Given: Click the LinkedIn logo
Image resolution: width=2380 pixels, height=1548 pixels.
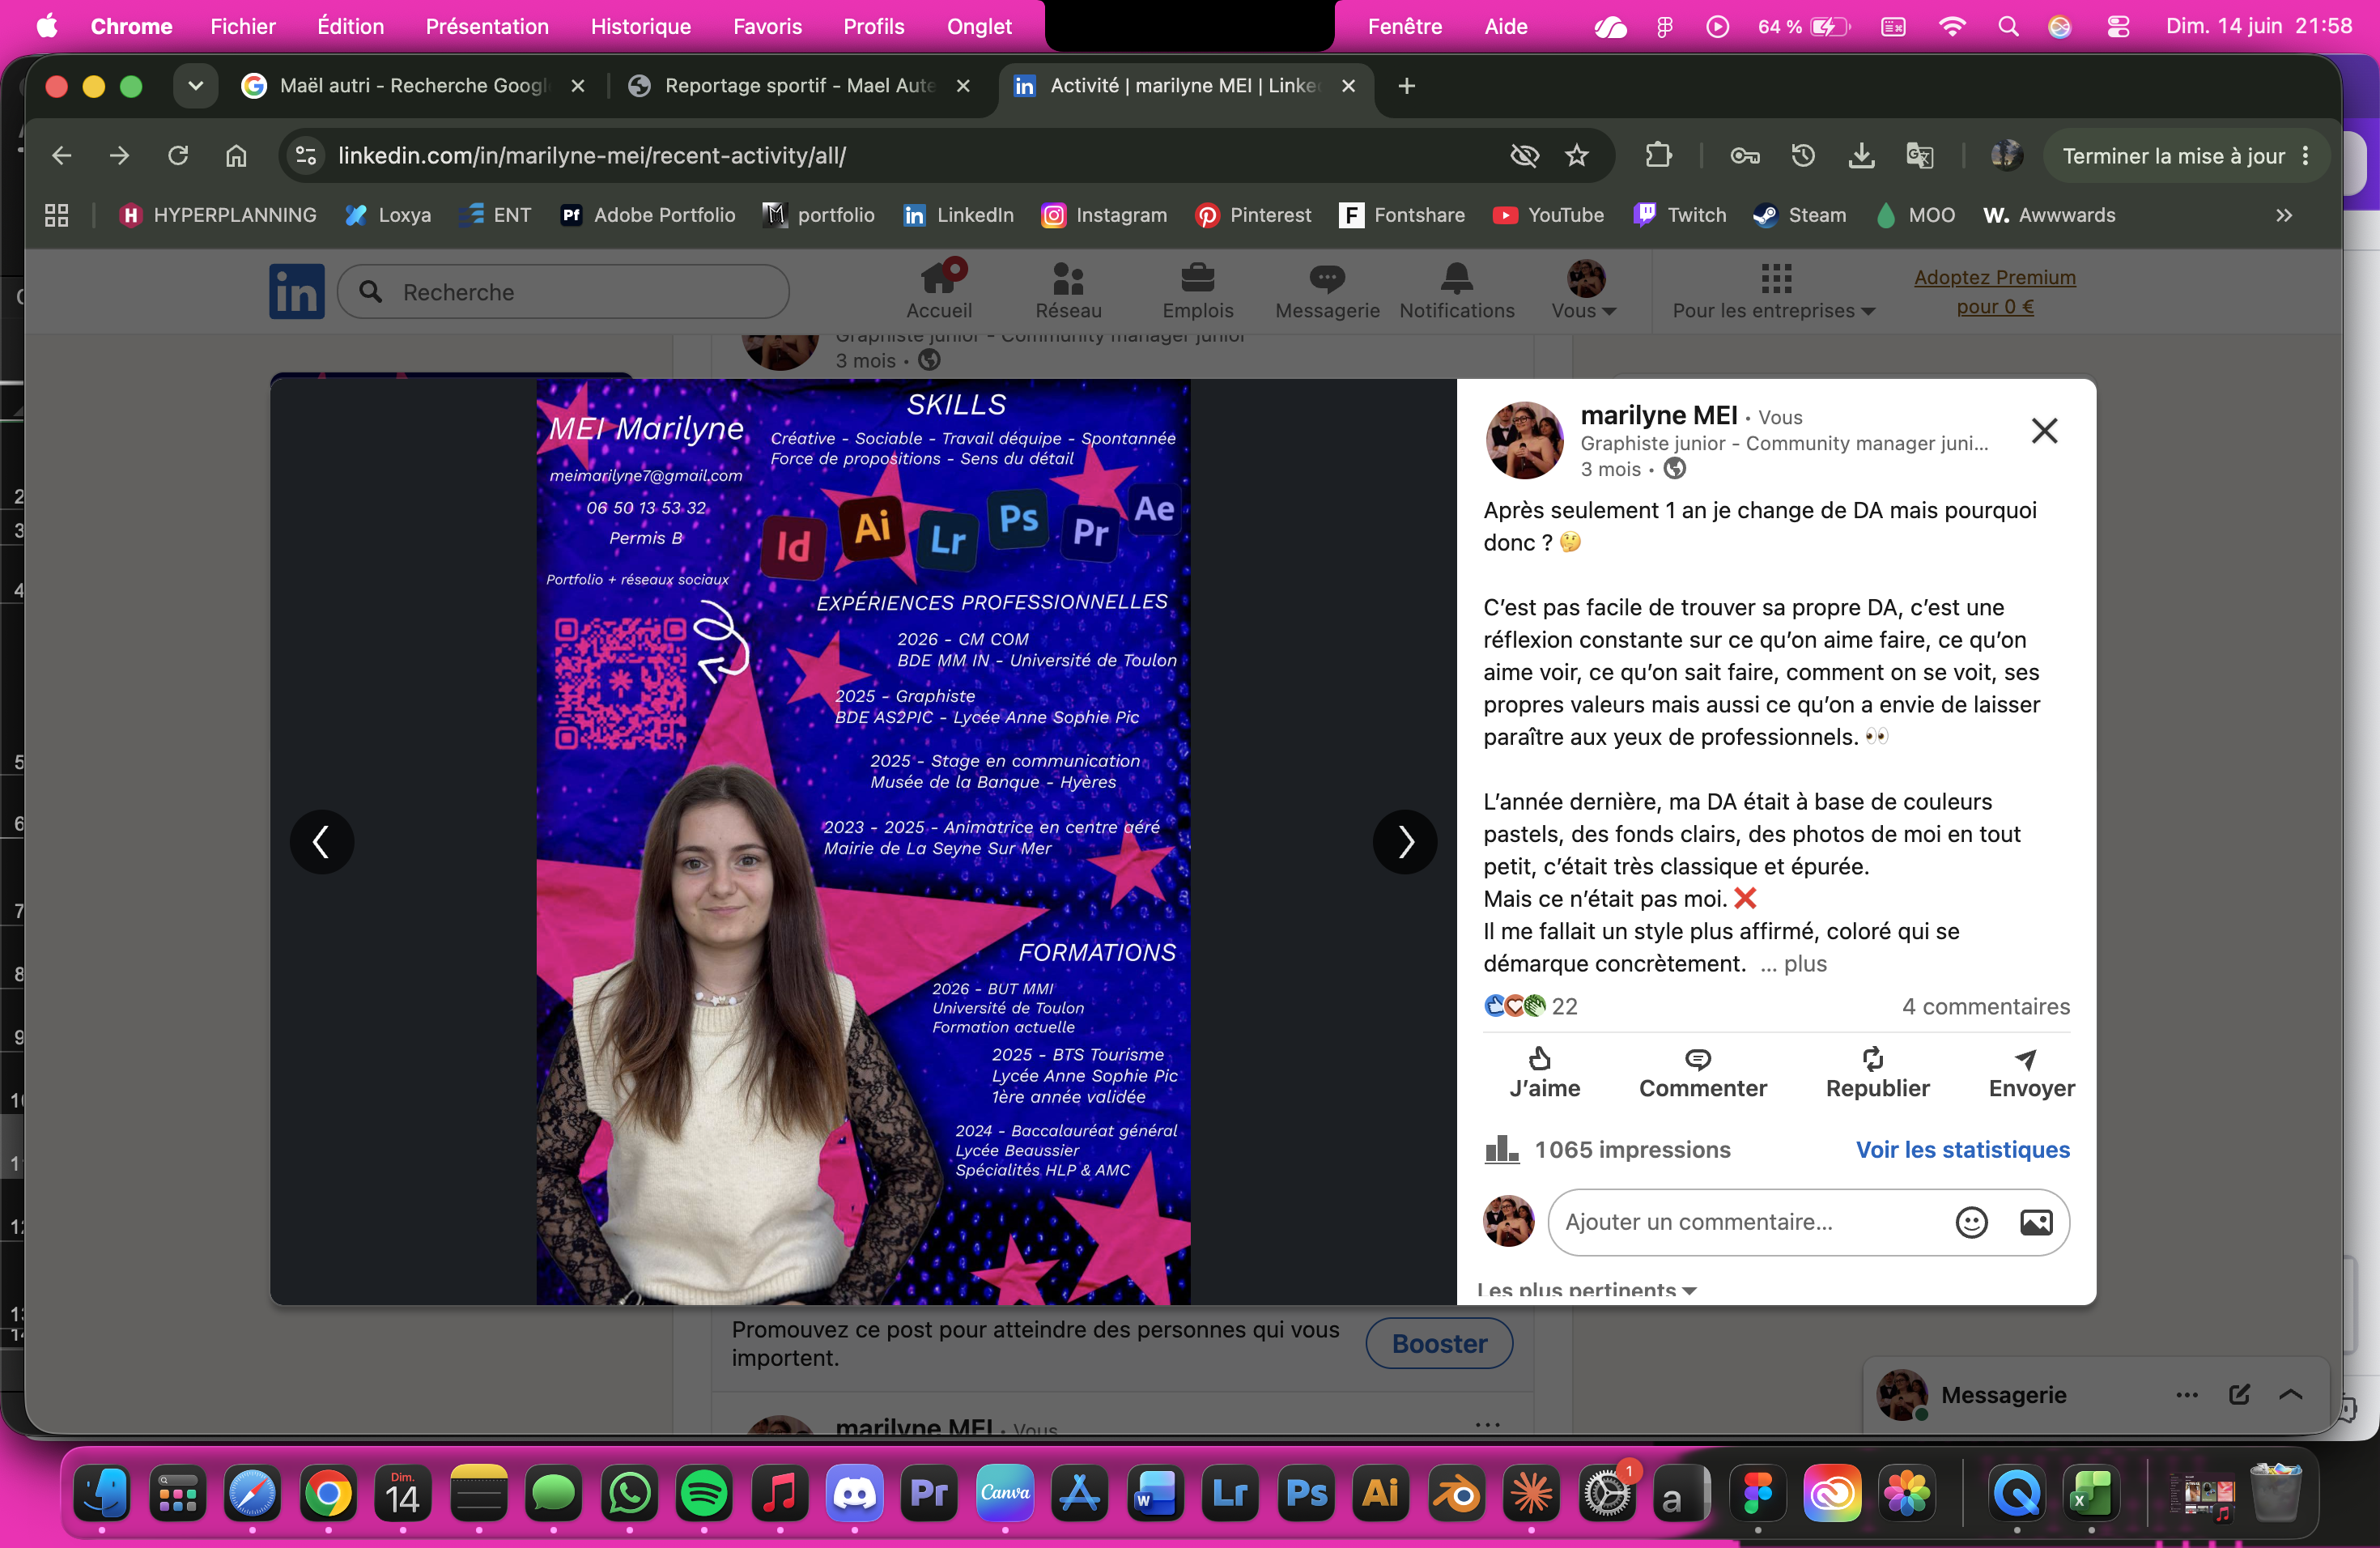Looking at the screenshot, I should click(x=296, y=291).
